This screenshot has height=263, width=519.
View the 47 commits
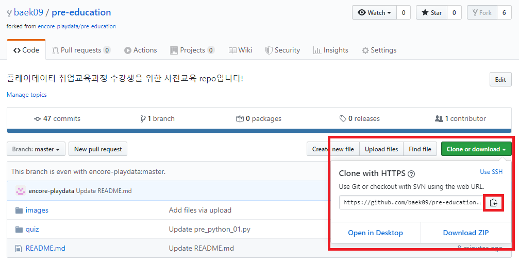point(57,118)
